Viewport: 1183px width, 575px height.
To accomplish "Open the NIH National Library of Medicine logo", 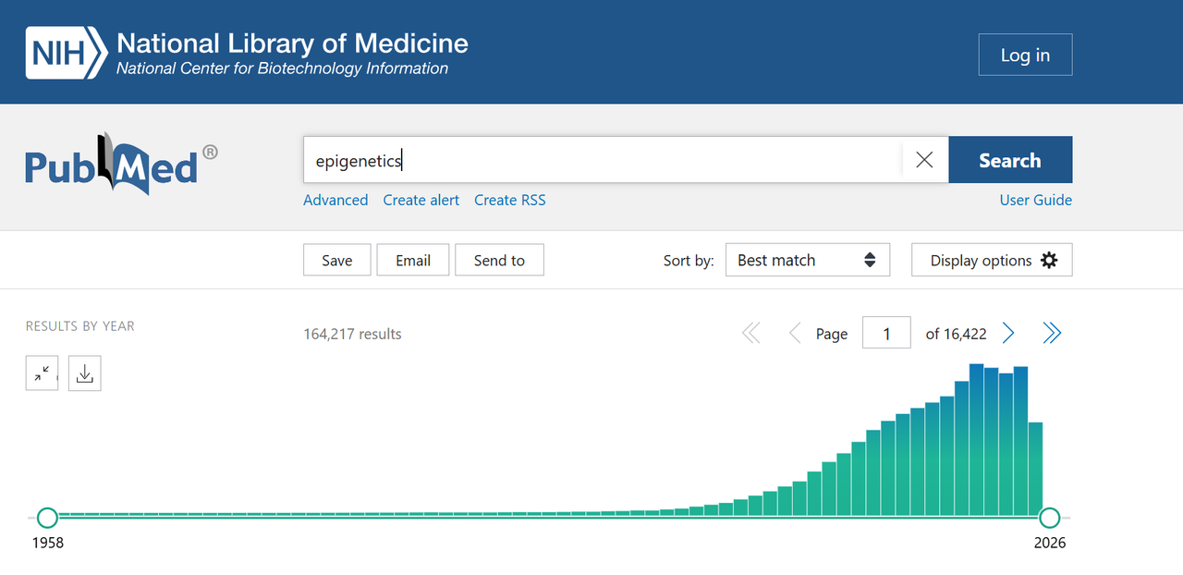I will (x=247, y=53).
